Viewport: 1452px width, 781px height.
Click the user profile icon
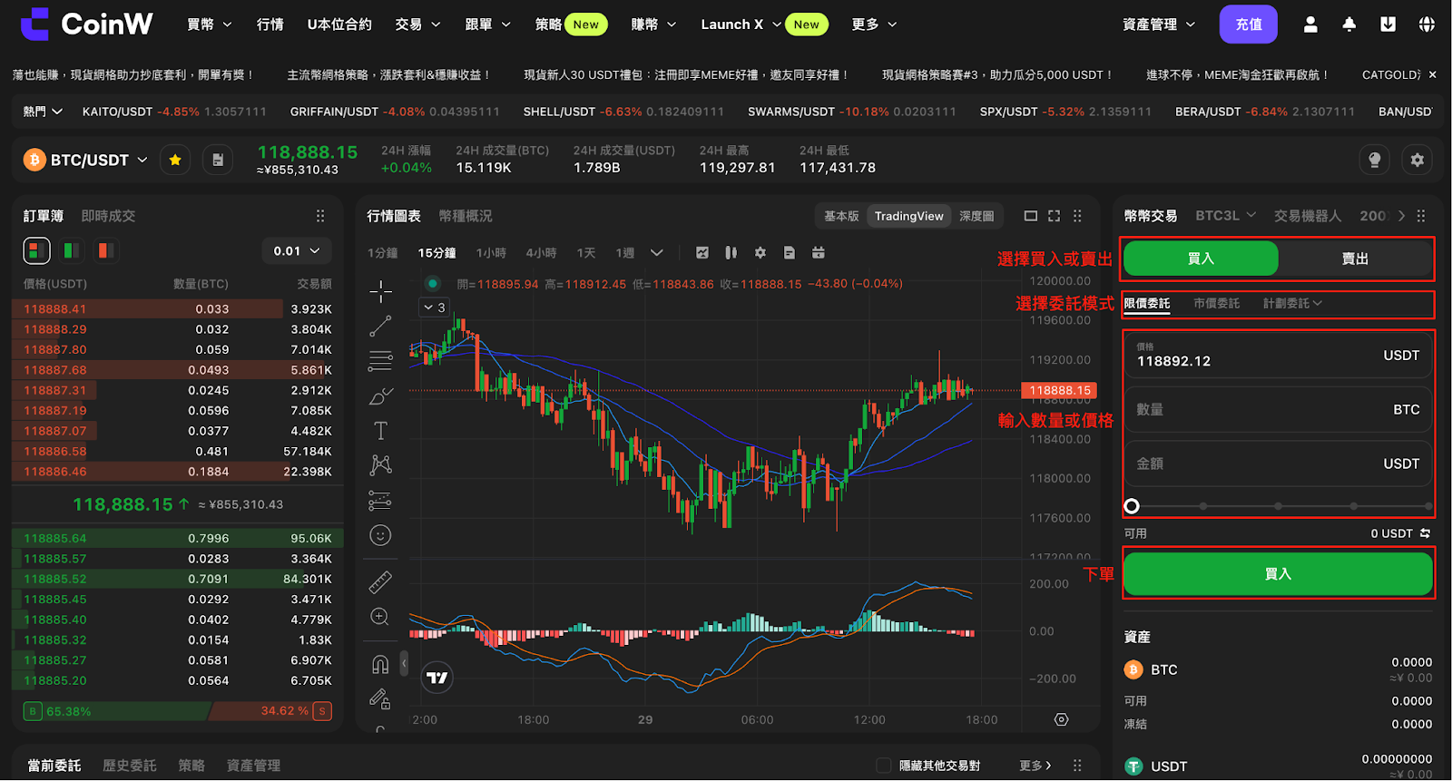[x=1310, y=24]
